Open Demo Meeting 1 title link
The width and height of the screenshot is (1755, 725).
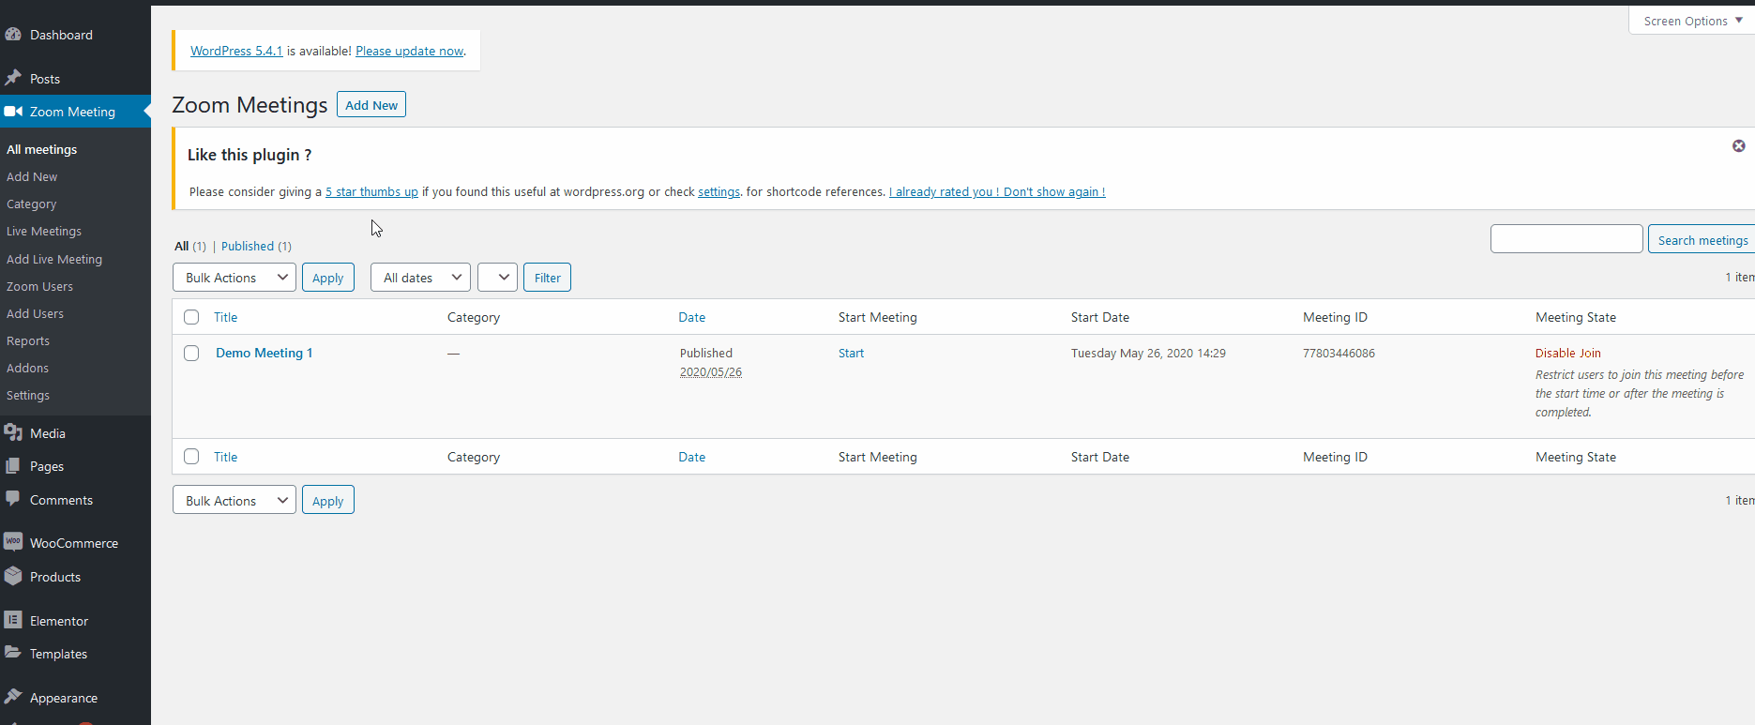coord(264,353)
